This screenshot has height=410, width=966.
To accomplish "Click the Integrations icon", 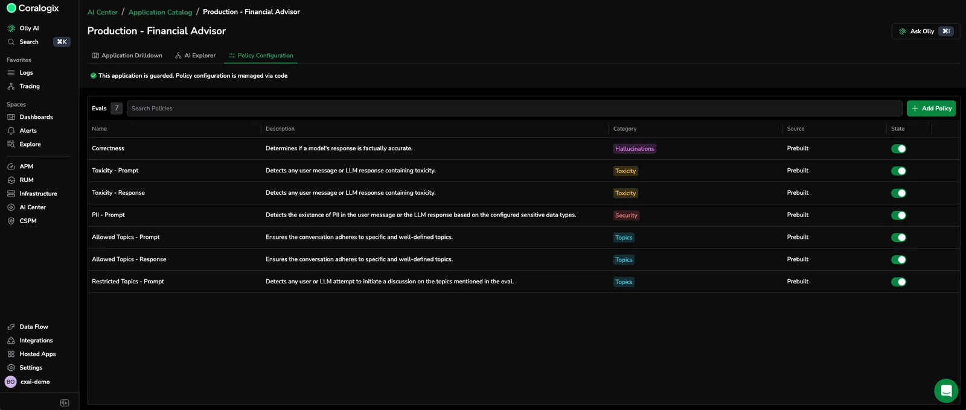I will [x=11, y=341].
